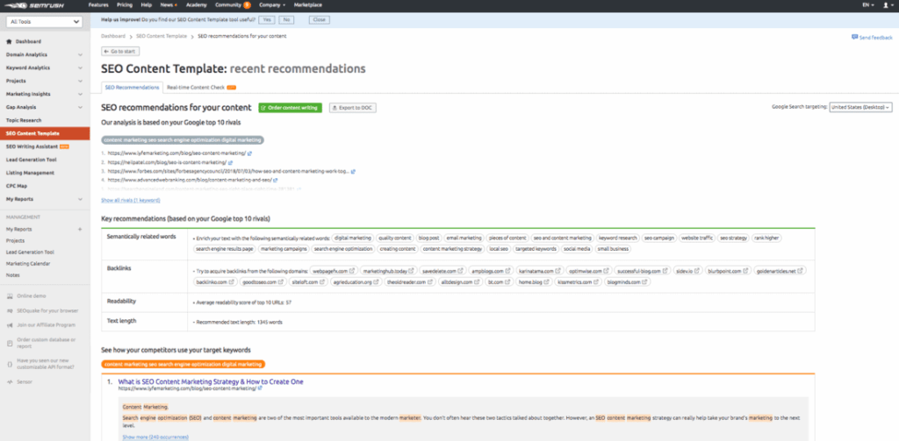Expand Domain Analytics section
Viewport: 899px width, 441px height.
(x=79, y=55)
